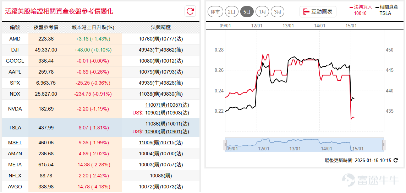
Task: Open DJI bear contract 49862(熊)
Action: click(172, 50)
